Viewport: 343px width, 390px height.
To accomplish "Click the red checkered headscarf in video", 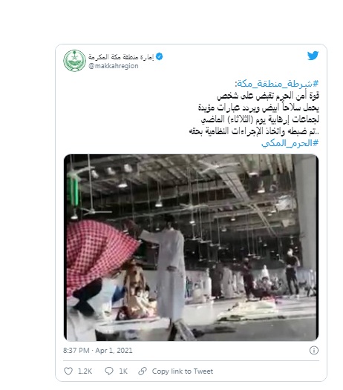I will [101, 251].
